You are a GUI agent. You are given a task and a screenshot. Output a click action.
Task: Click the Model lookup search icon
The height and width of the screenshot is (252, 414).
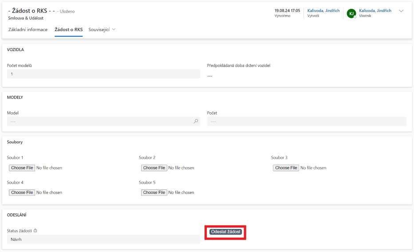point(196,121)
